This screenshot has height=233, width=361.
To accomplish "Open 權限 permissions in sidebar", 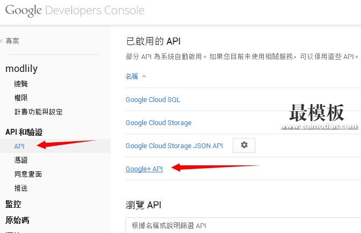I will coord(21,98).
